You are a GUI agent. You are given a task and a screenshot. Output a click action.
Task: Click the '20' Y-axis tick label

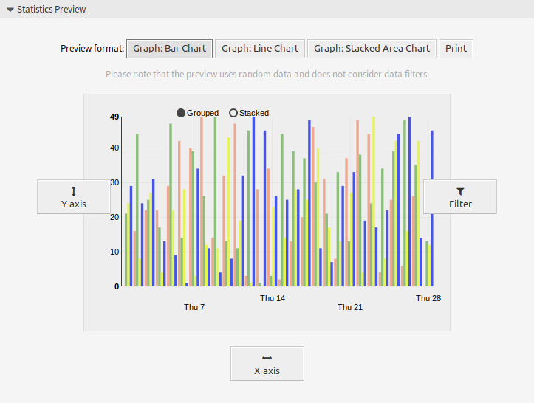[x=114, y=217]
